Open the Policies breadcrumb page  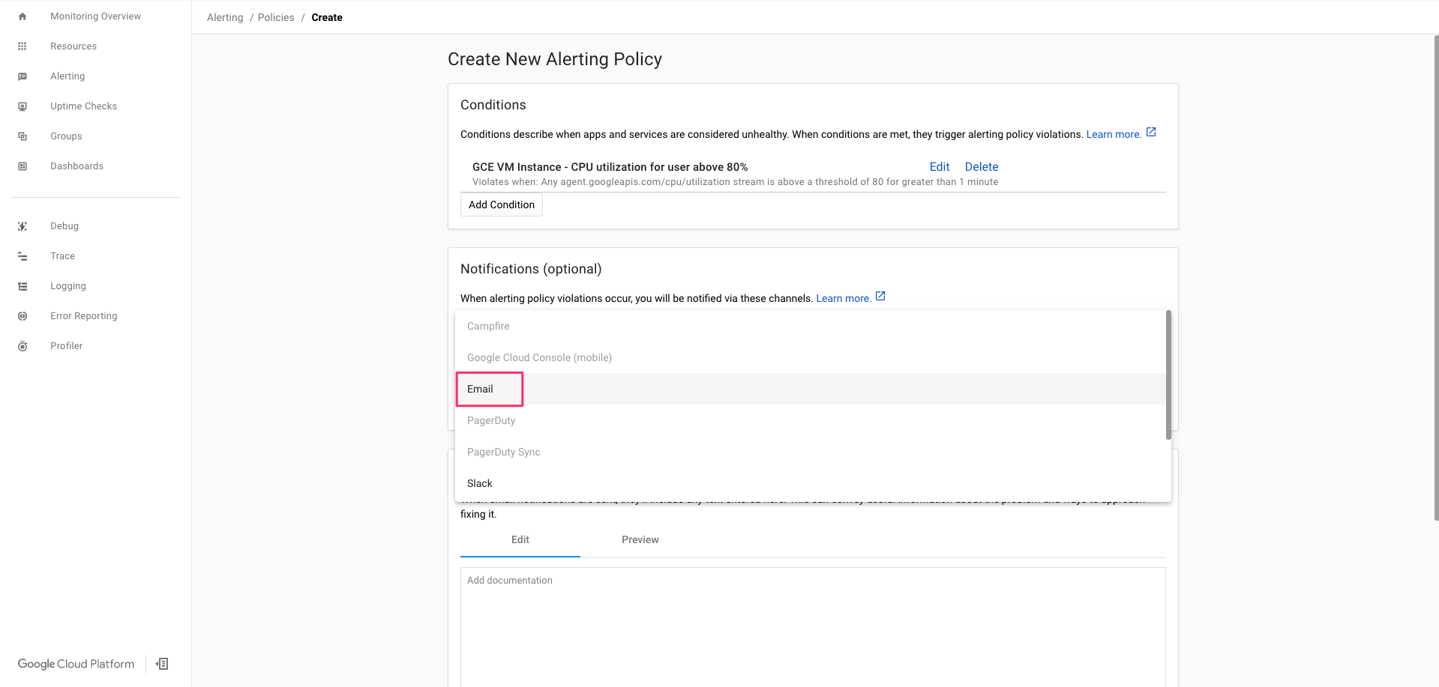(275, 16)
